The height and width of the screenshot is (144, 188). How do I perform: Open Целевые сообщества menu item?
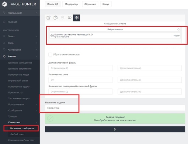[20, 63]
